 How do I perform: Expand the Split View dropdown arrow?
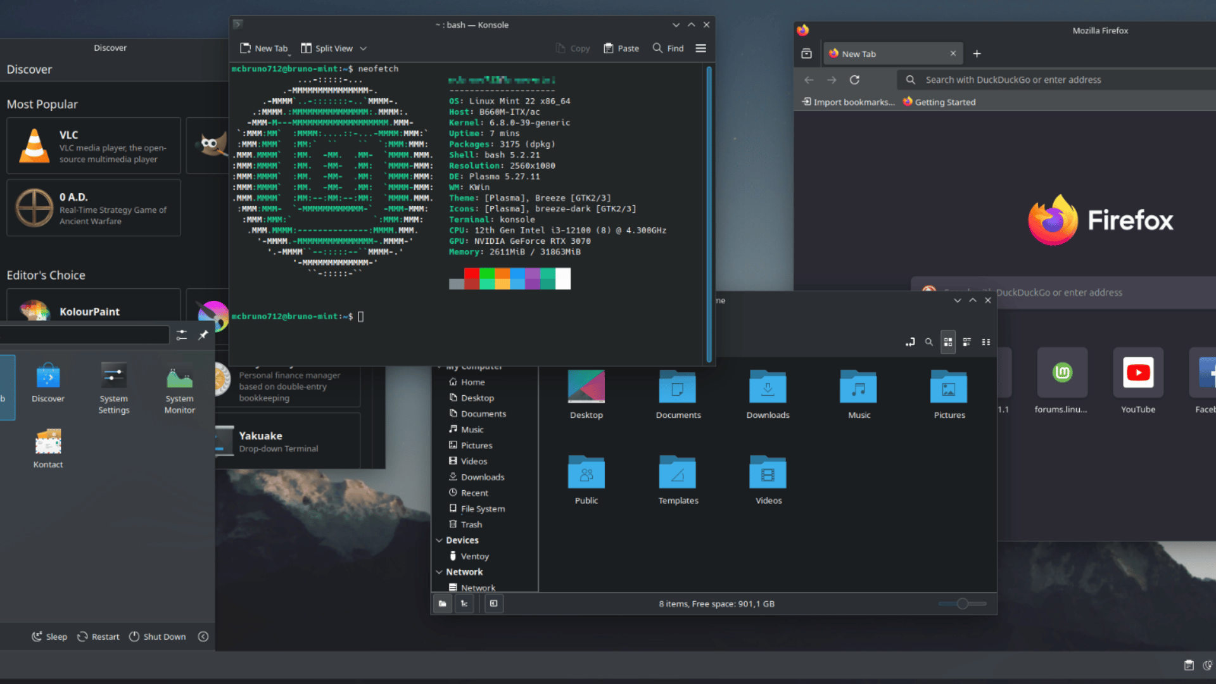(364, 48)
